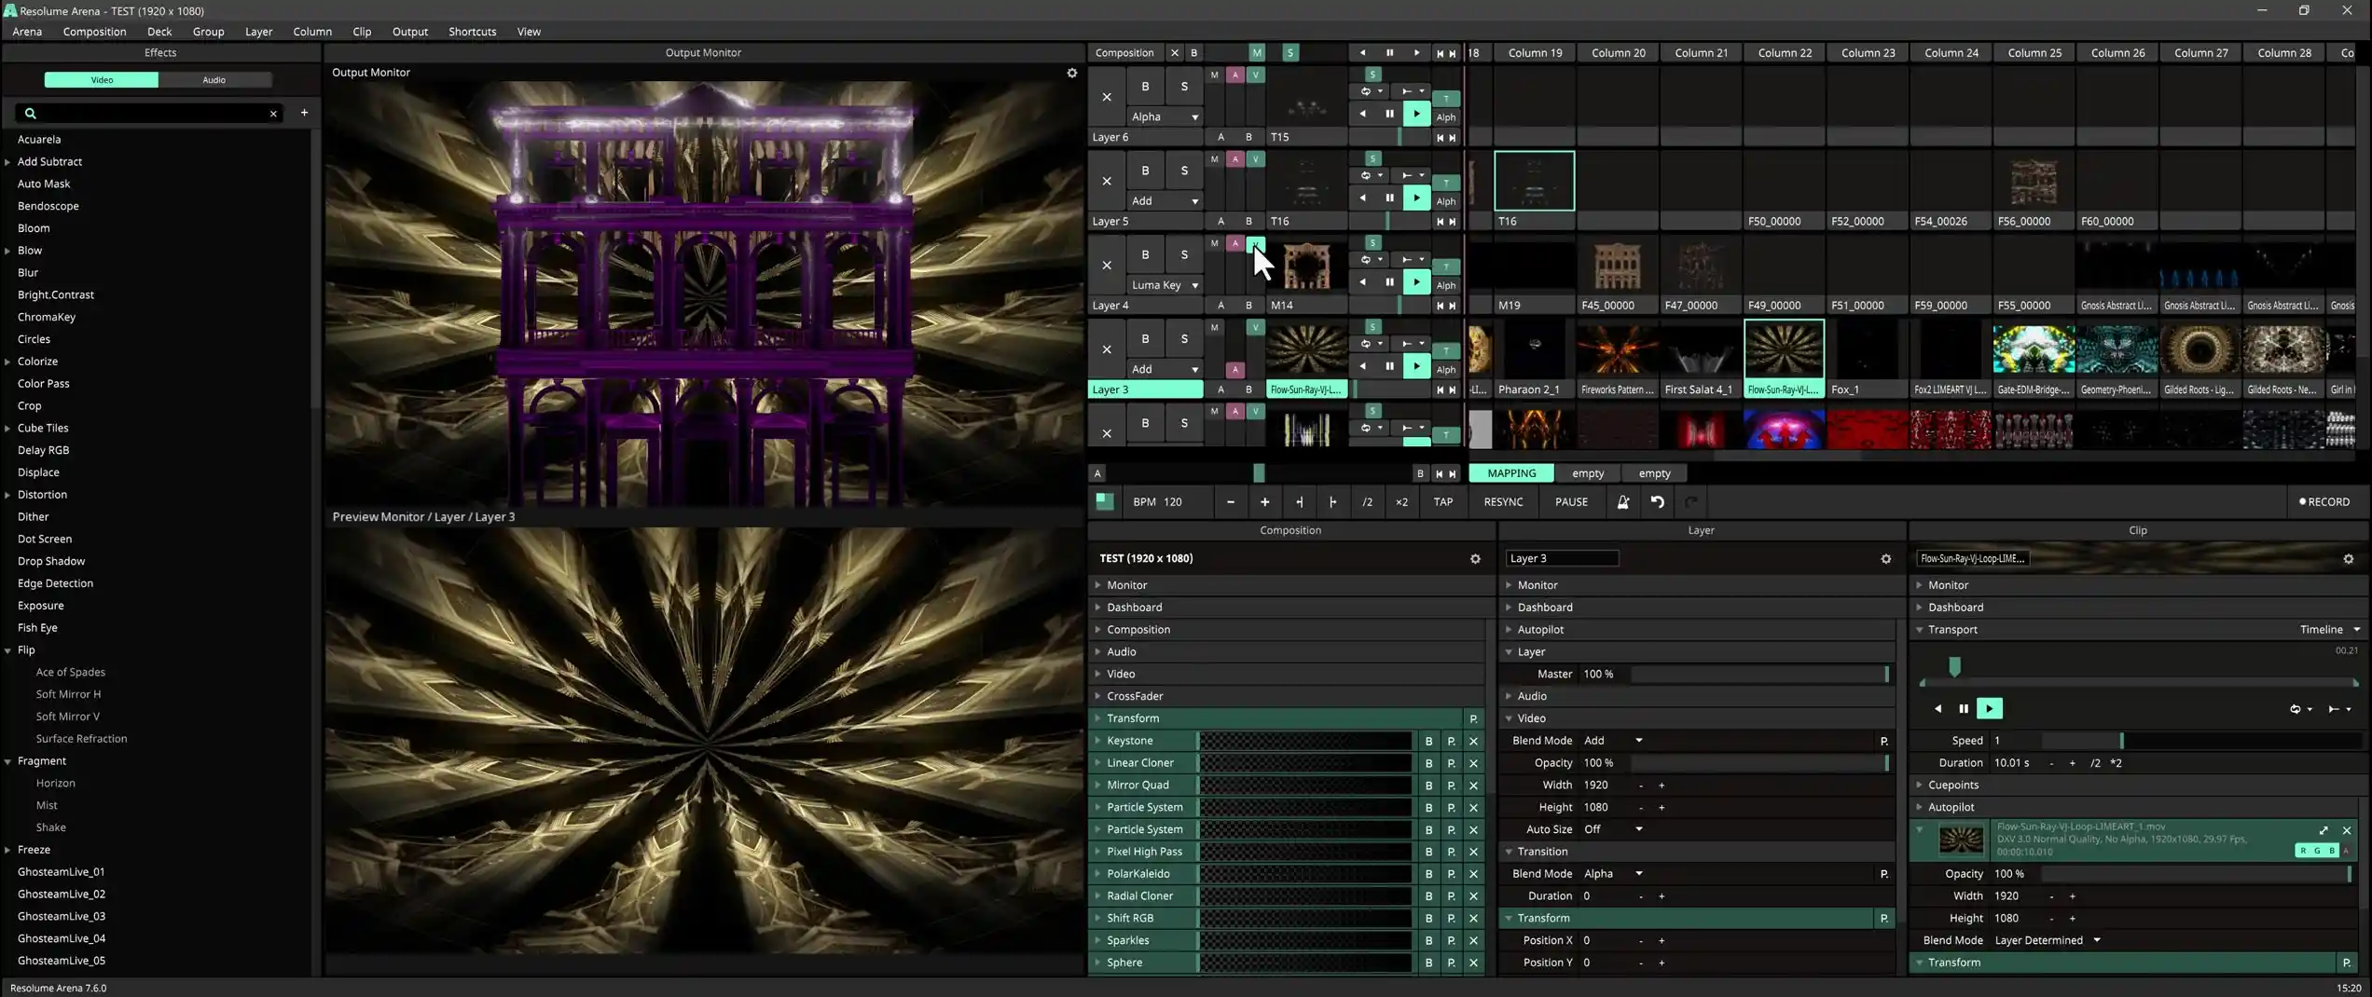The image size is (2372, 997).
Task: Click the add plus icon beside effects search
Action: 304,113
